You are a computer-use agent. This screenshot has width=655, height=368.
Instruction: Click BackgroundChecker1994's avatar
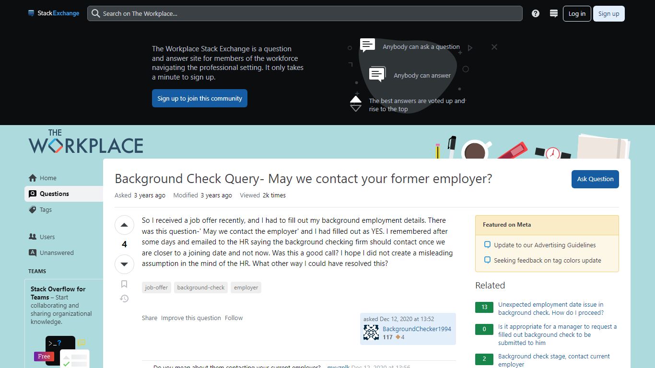[371, 332]
